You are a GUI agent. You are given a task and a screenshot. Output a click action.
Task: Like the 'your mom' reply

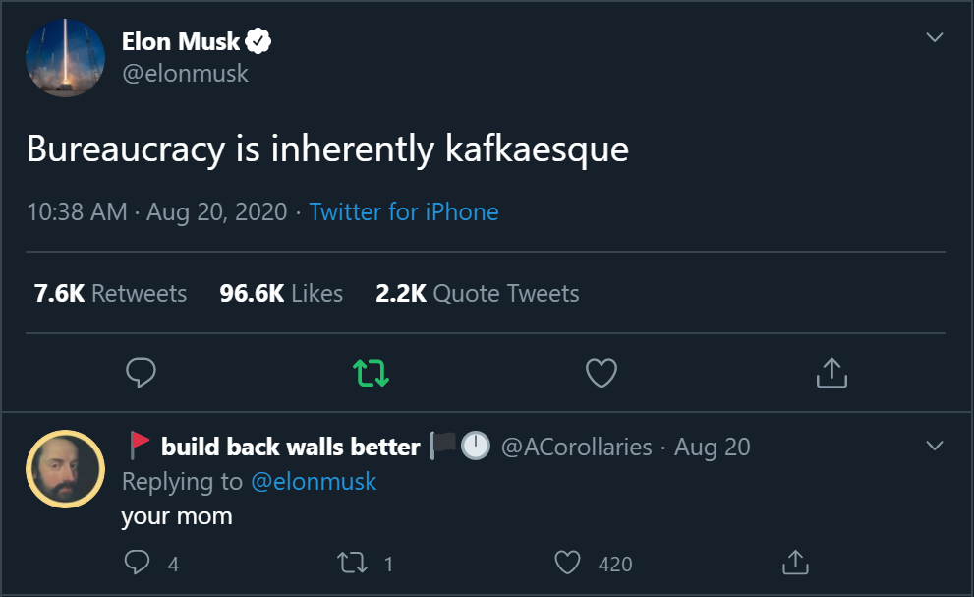pyautogui.click(x=568, y=563)
